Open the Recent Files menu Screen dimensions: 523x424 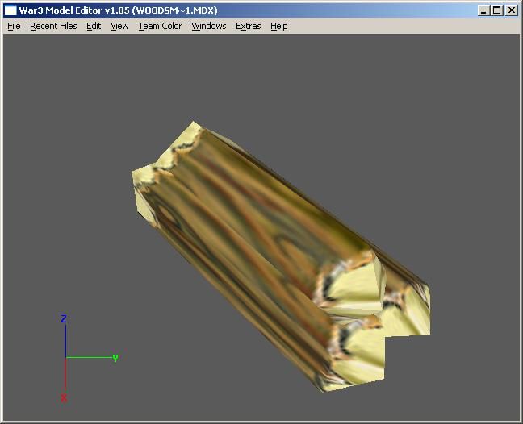(53, 26)
